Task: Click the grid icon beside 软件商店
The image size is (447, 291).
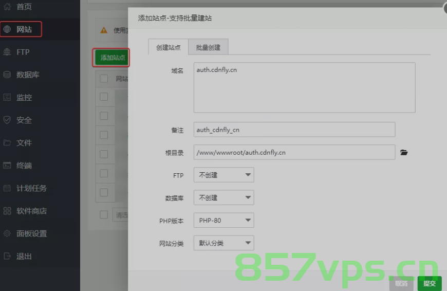Action: click(x=7, y=211)
